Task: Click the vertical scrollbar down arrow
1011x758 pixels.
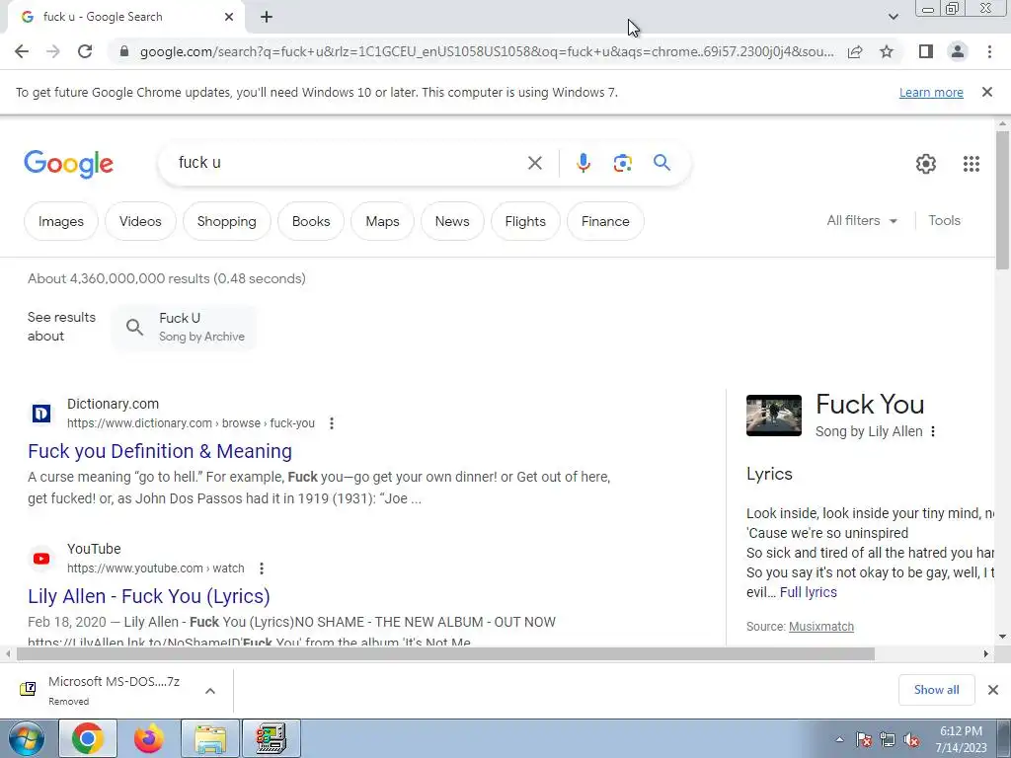Action: pyautogui.click(x=1002, y=637)
